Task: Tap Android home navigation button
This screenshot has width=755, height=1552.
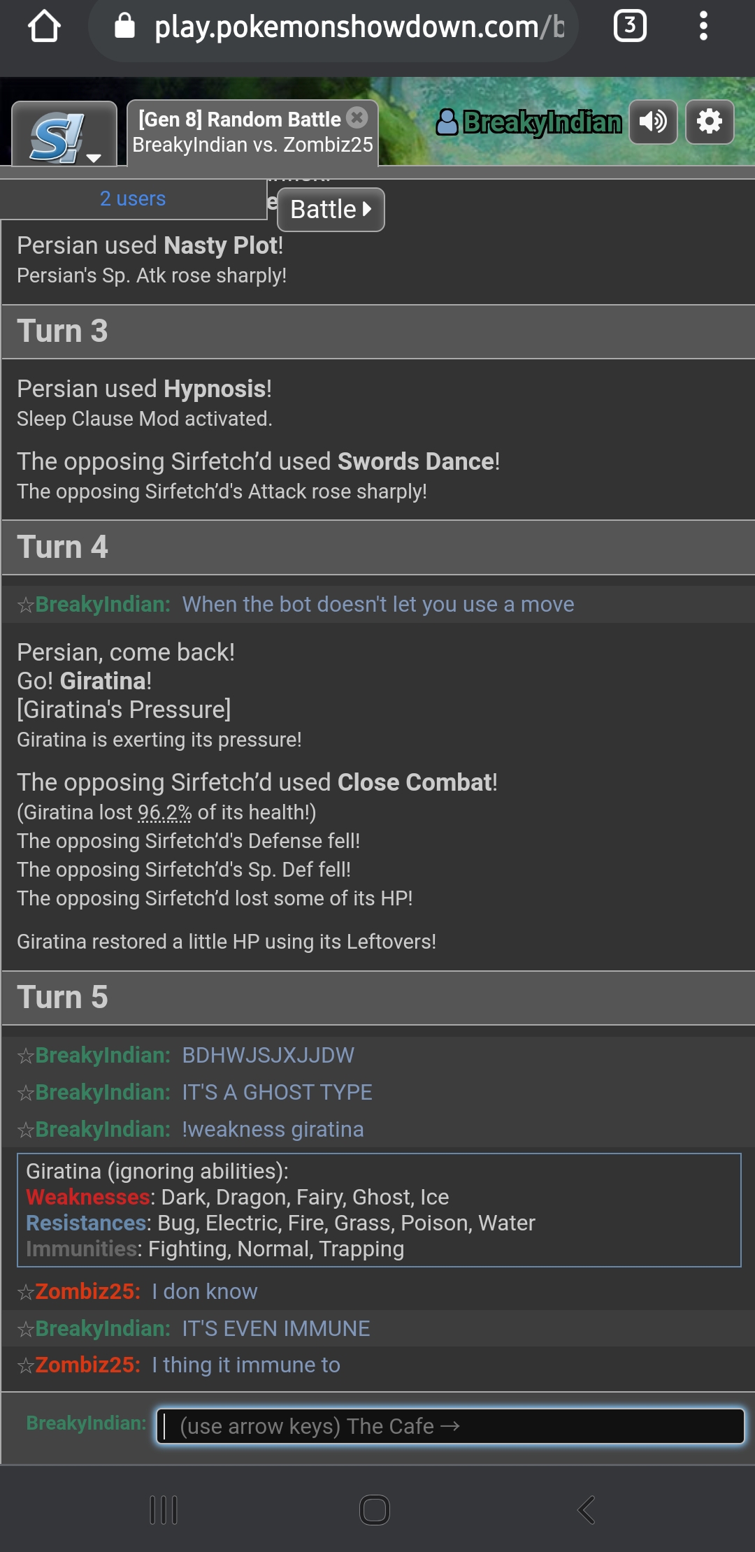Action: [375, 1509]
